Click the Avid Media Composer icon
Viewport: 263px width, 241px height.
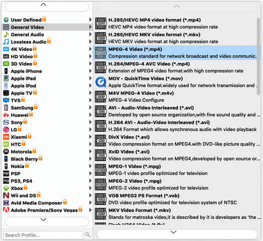tap(6, 203)
